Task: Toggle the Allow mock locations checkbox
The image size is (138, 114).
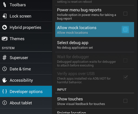Action: pos(125,30)
